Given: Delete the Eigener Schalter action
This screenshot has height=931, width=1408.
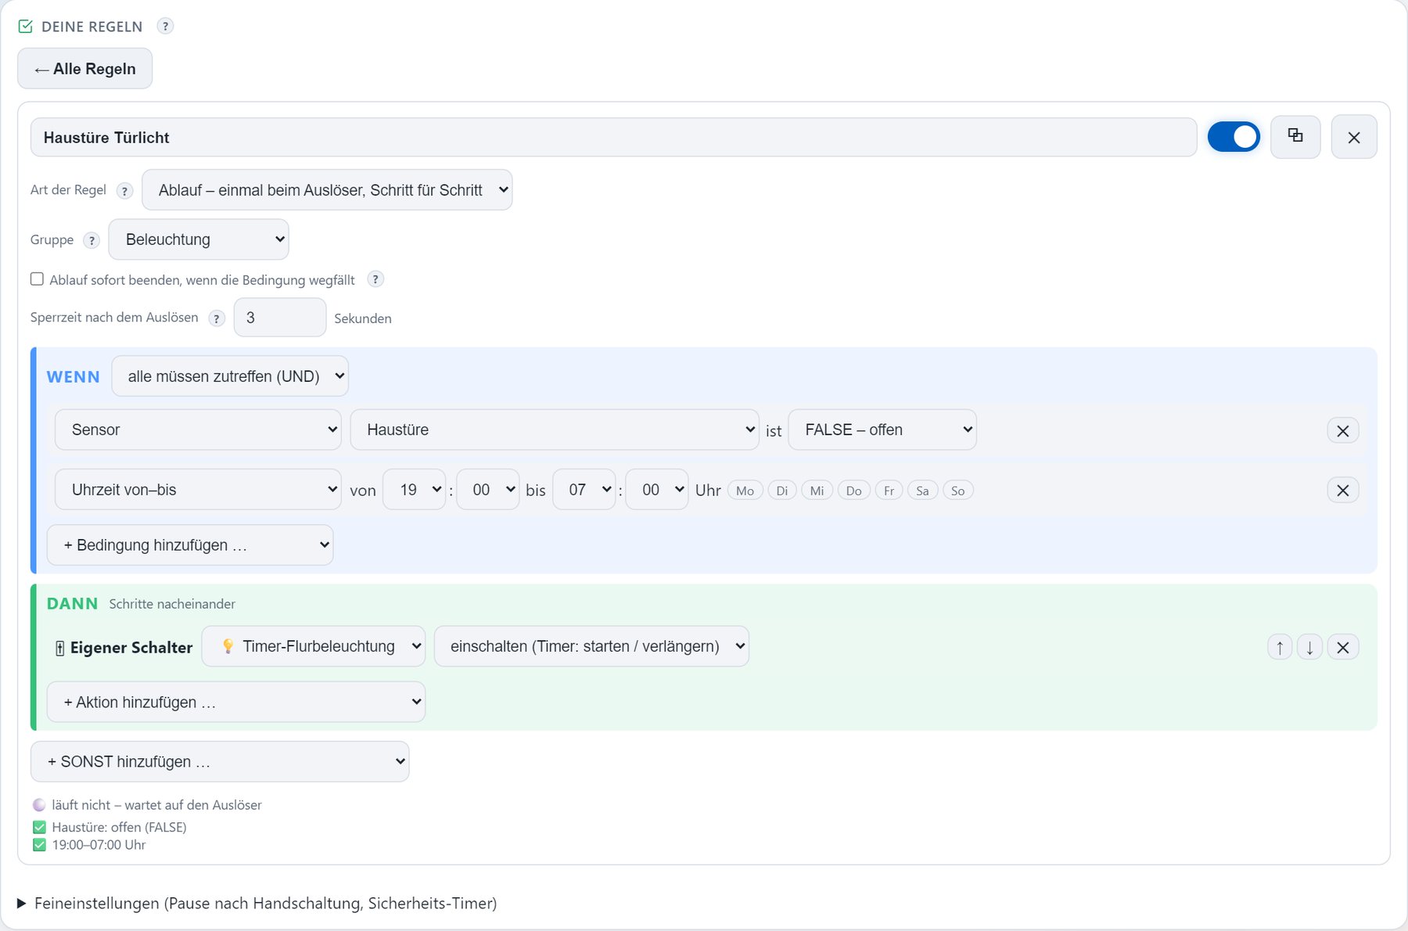Looking at the screenshot, I should [1343, 647].
